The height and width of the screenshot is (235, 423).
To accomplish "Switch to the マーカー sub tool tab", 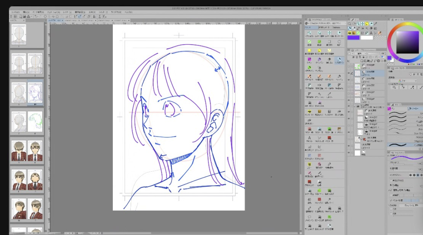I will coord(415,108).
